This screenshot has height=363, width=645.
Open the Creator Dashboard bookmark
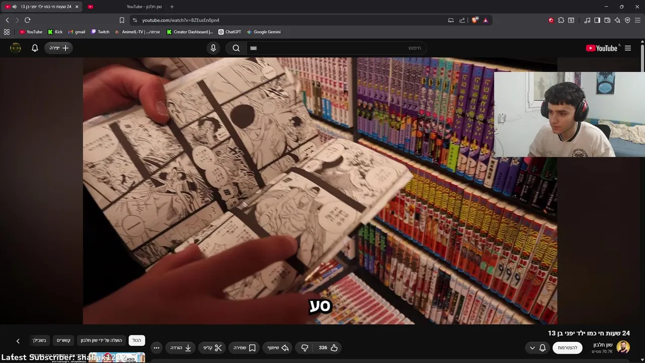pos(190,32)
